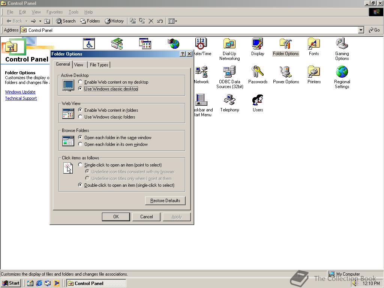
Task: Open the Internet Options globe icon
Action: coord(173,43)
